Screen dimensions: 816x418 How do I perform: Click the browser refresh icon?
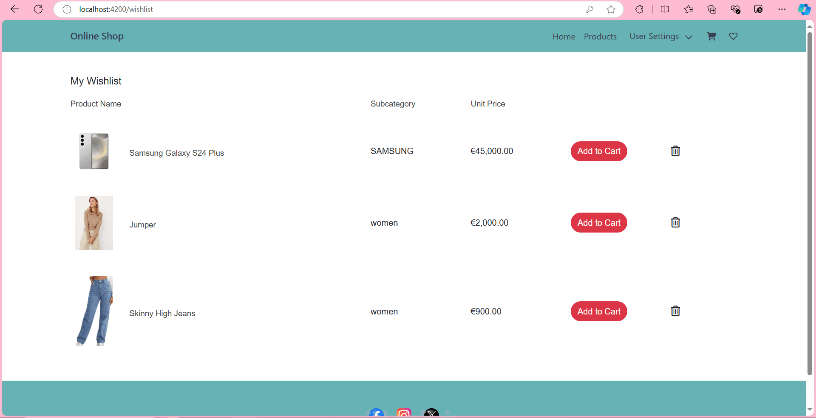coord(38,9)
